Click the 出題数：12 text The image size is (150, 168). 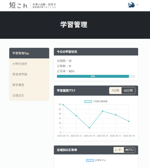(x=64, y=61)
